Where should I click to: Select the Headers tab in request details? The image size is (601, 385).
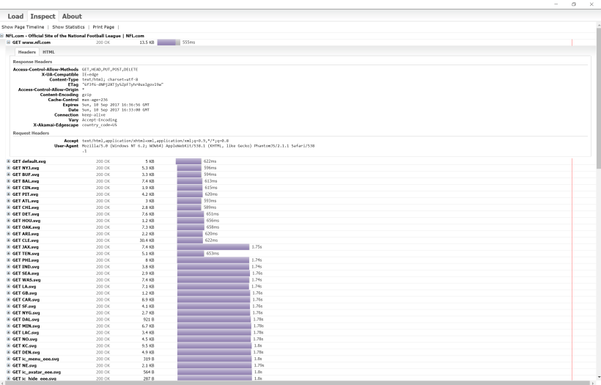pos(27,52)
